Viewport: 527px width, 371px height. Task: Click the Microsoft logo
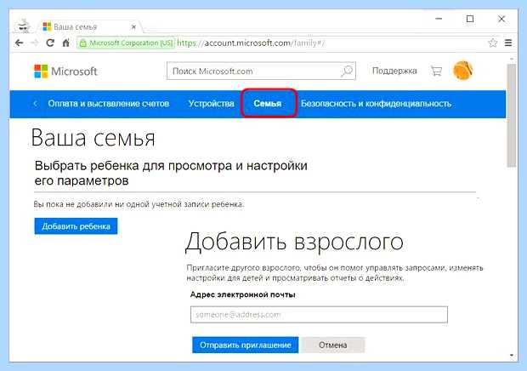65,71
